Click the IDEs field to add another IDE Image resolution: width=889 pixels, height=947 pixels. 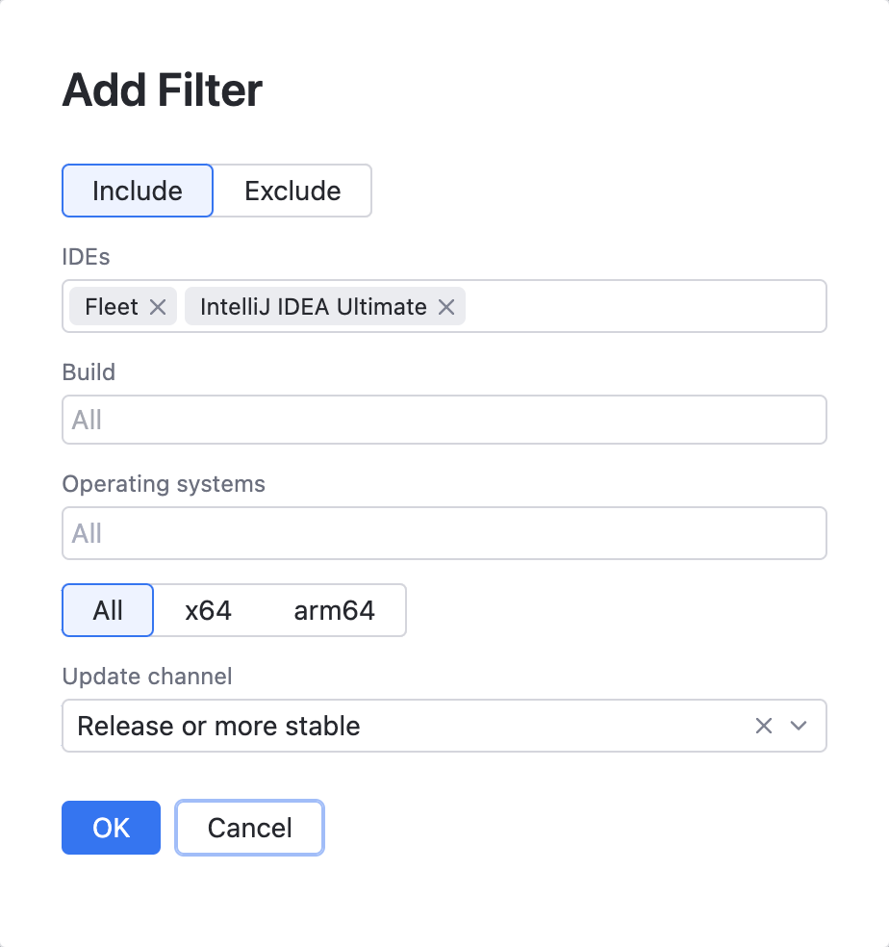coord(625,306)
